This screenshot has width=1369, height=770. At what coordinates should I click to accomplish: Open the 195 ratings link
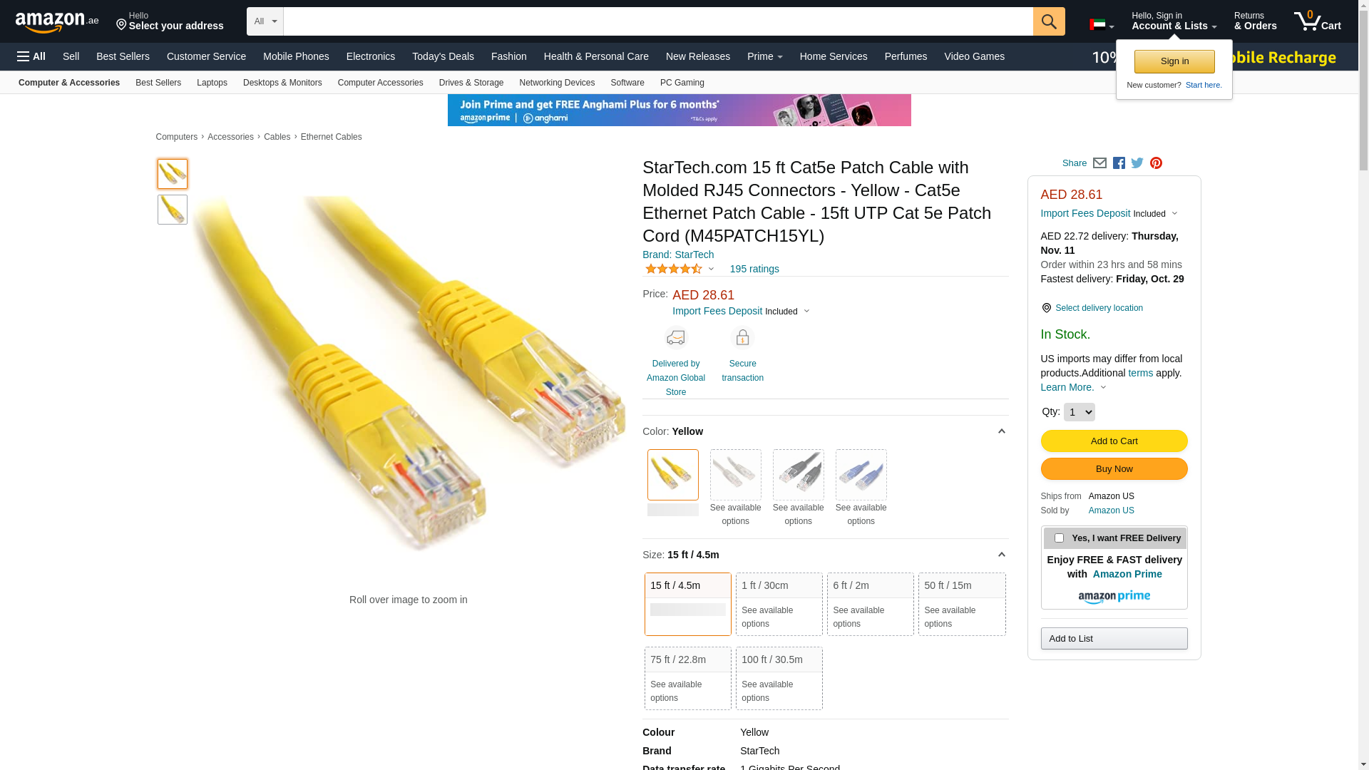[x=754, y=269]
